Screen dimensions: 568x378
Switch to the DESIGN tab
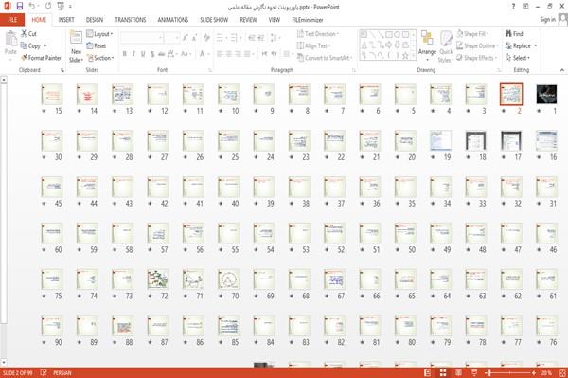tap(94, 20)
